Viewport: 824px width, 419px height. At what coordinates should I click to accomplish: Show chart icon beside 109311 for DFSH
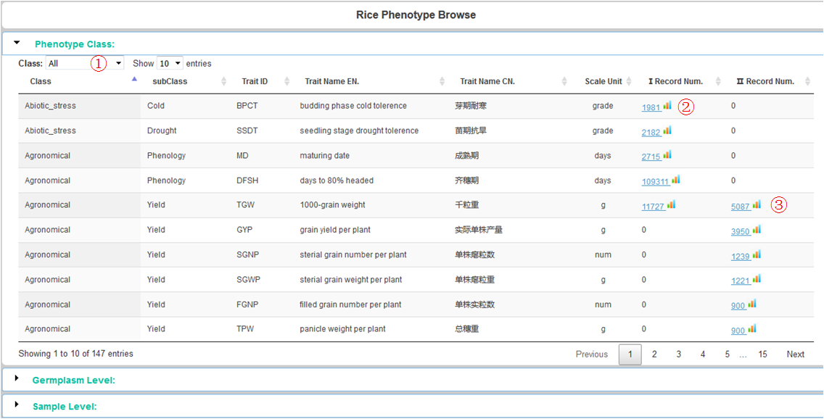(676, 180)
